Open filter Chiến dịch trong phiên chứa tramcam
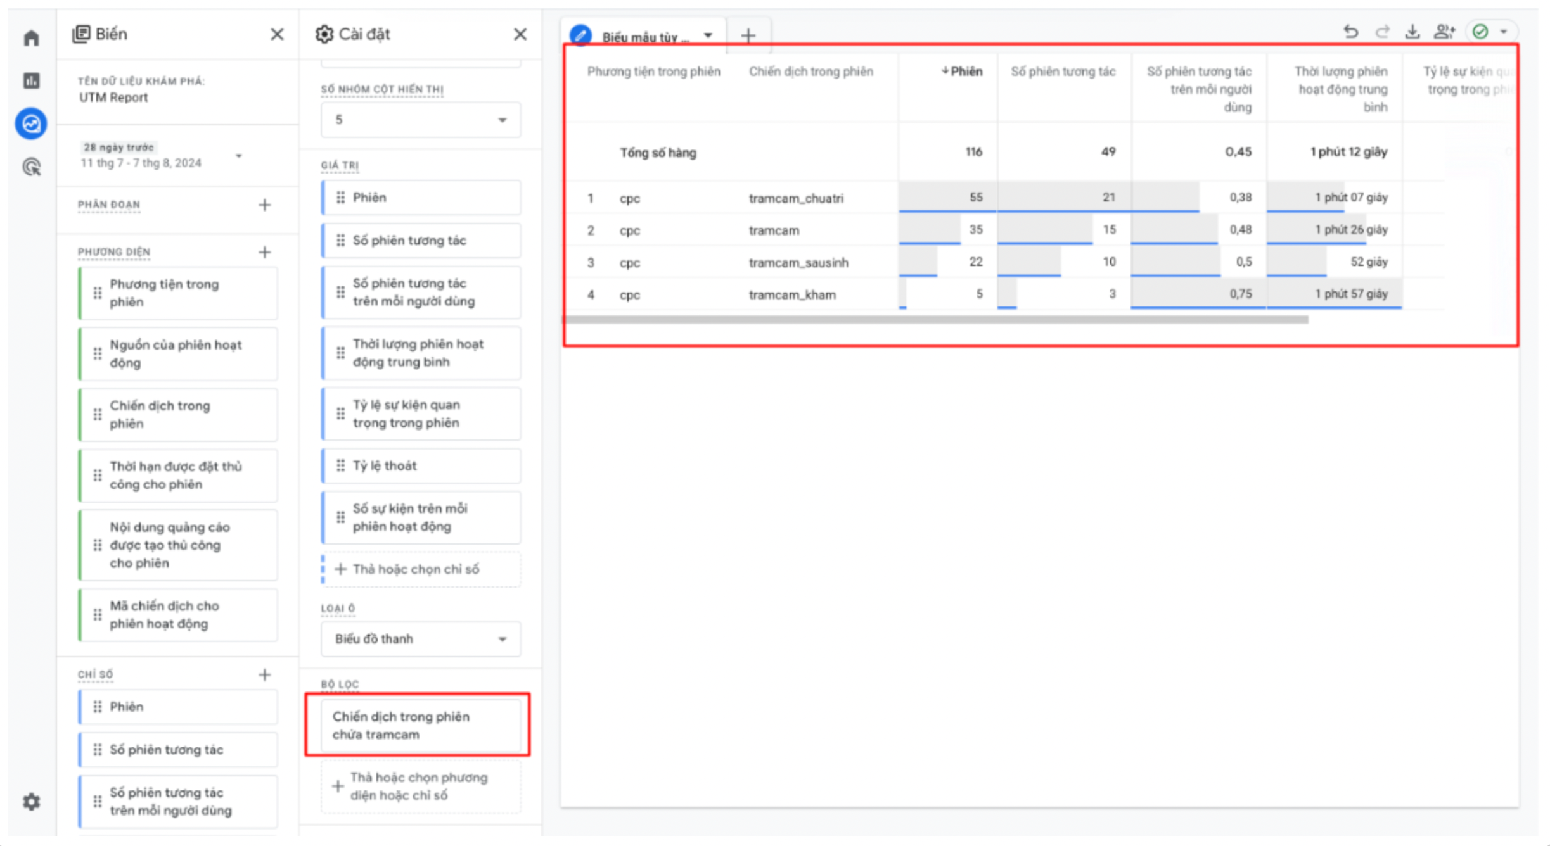This screenshot has height=846, width=1550. (421, 726)
